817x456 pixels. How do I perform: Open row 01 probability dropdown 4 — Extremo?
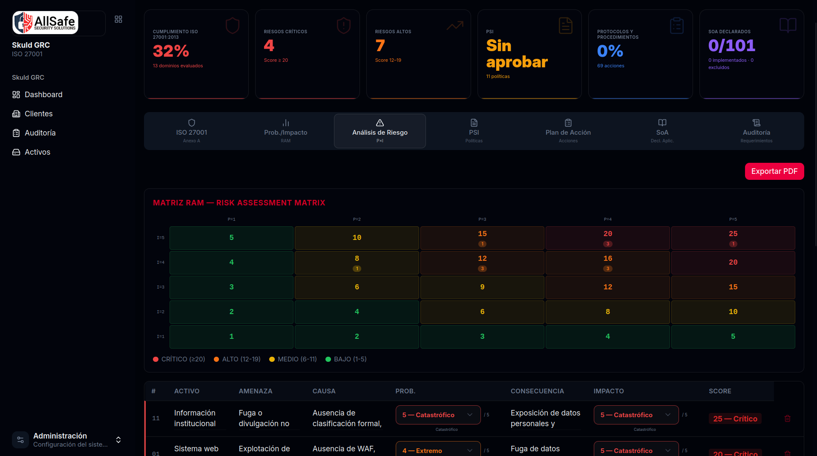438,449
